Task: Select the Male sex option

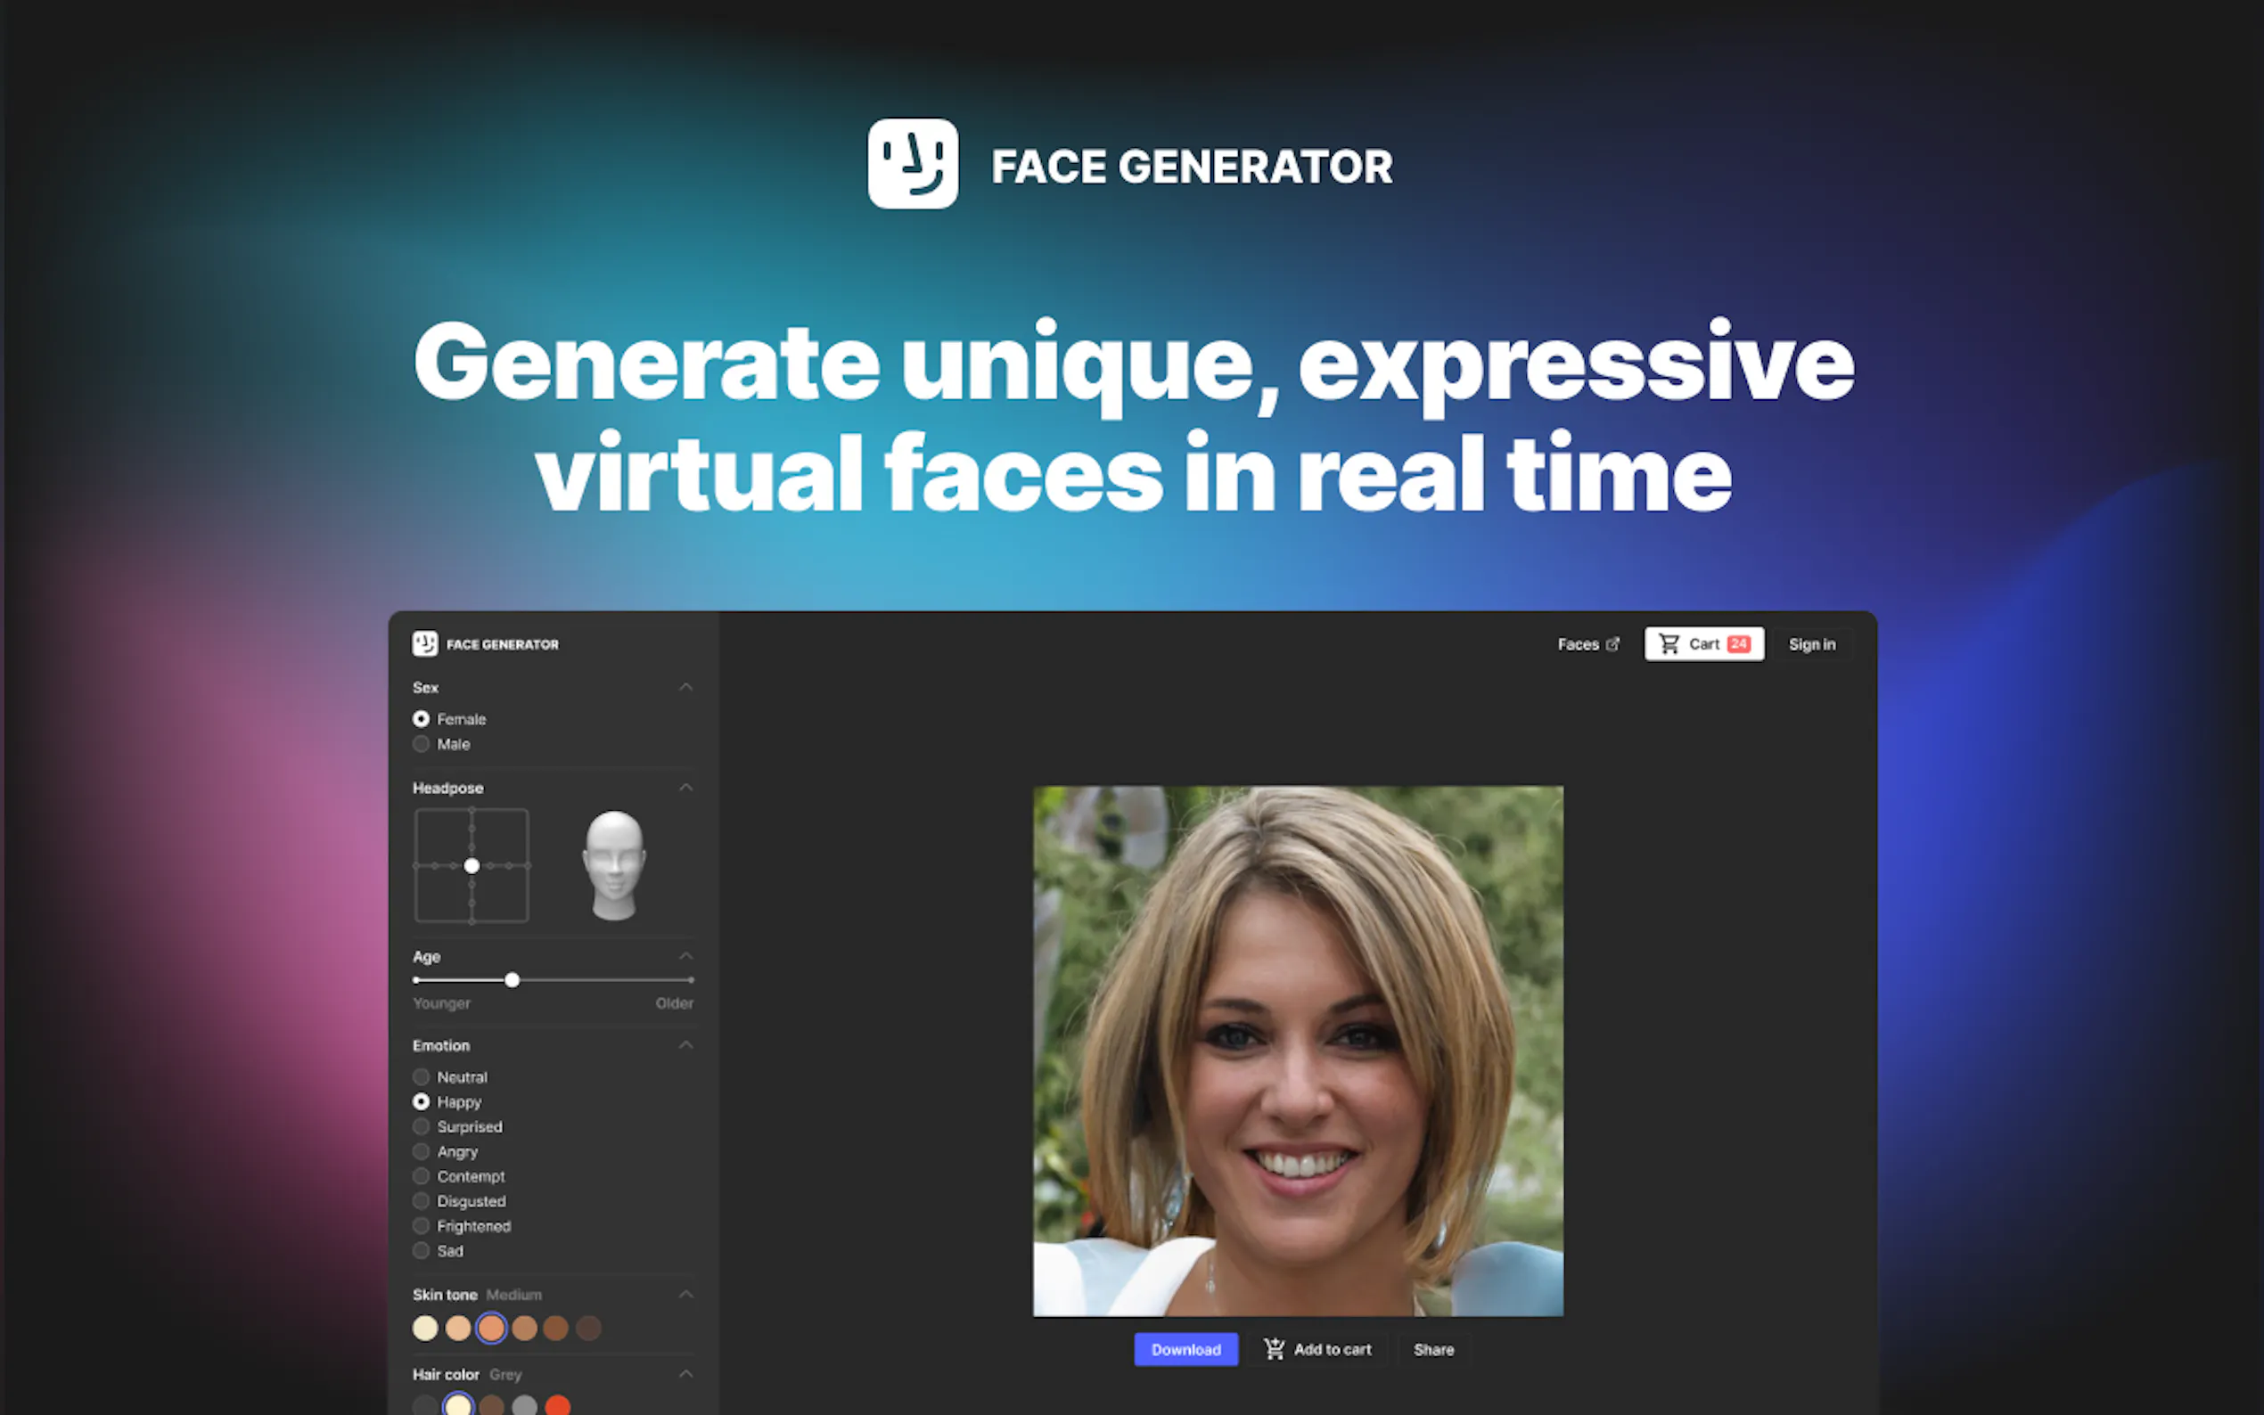Action: [422, 744]
